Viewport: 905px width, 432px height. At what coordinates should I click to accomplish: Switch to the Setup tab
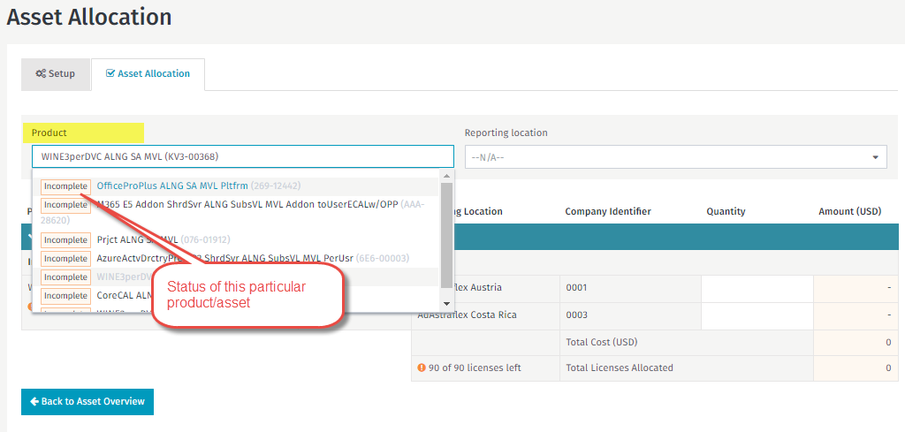[x=56, y=74]
